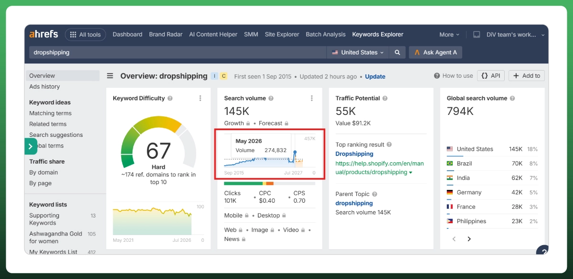
Task: Open the SMM tab
Action: (x=251, y=34)
